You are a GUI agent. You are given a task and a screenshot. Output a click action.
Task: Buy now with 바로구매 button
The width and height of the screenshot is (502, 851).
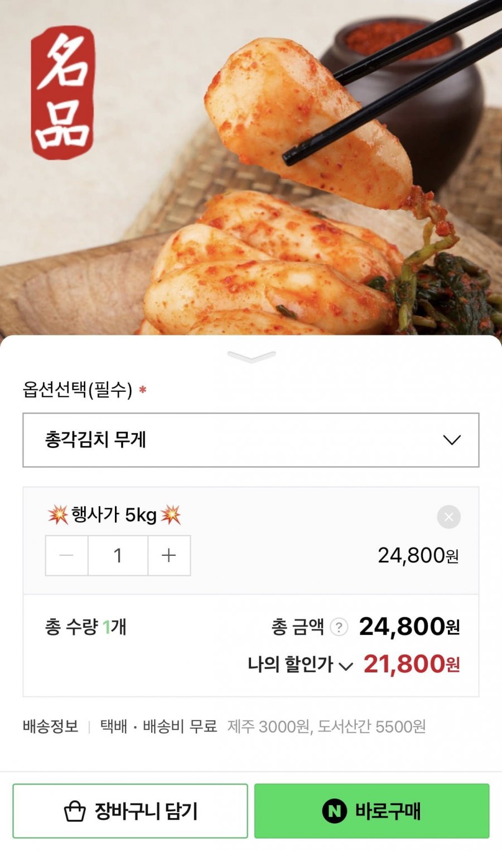pos(371,811)
